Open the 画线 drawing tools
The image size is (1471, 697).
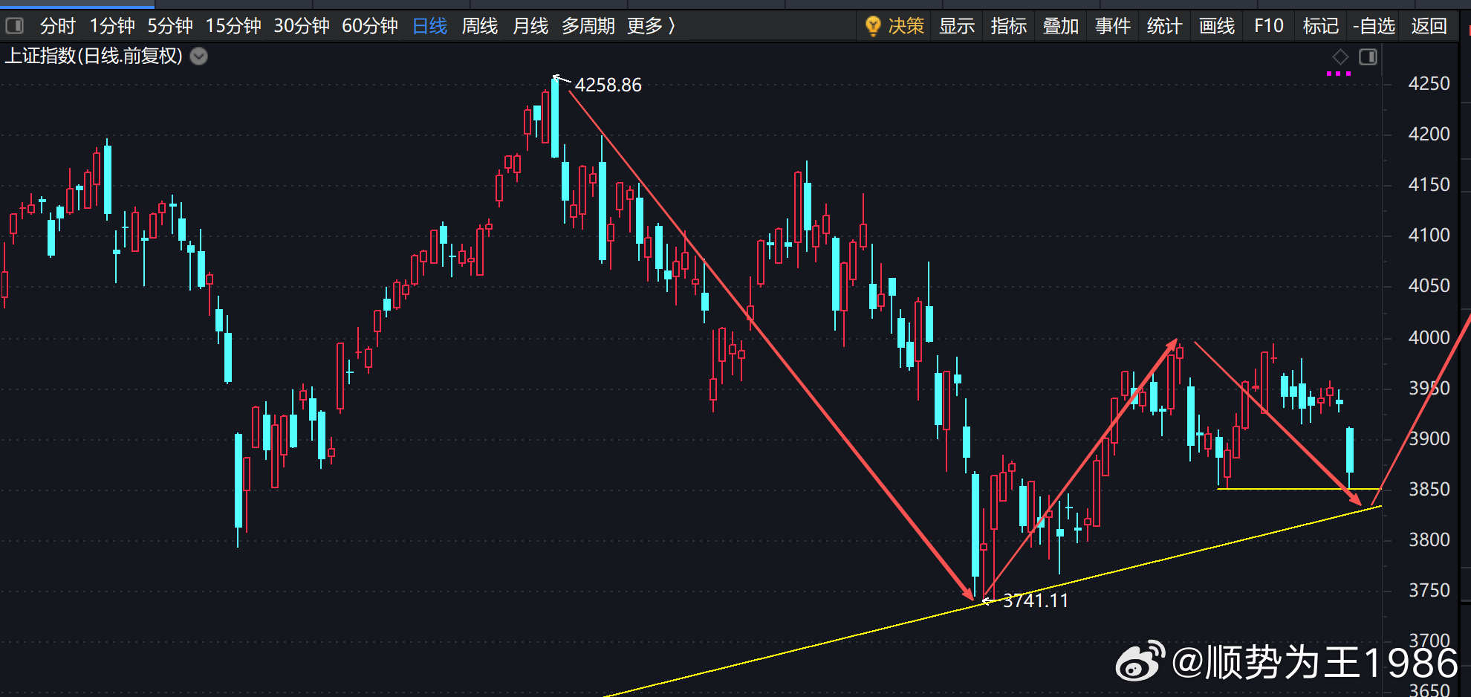click(x=1217, y=27)
